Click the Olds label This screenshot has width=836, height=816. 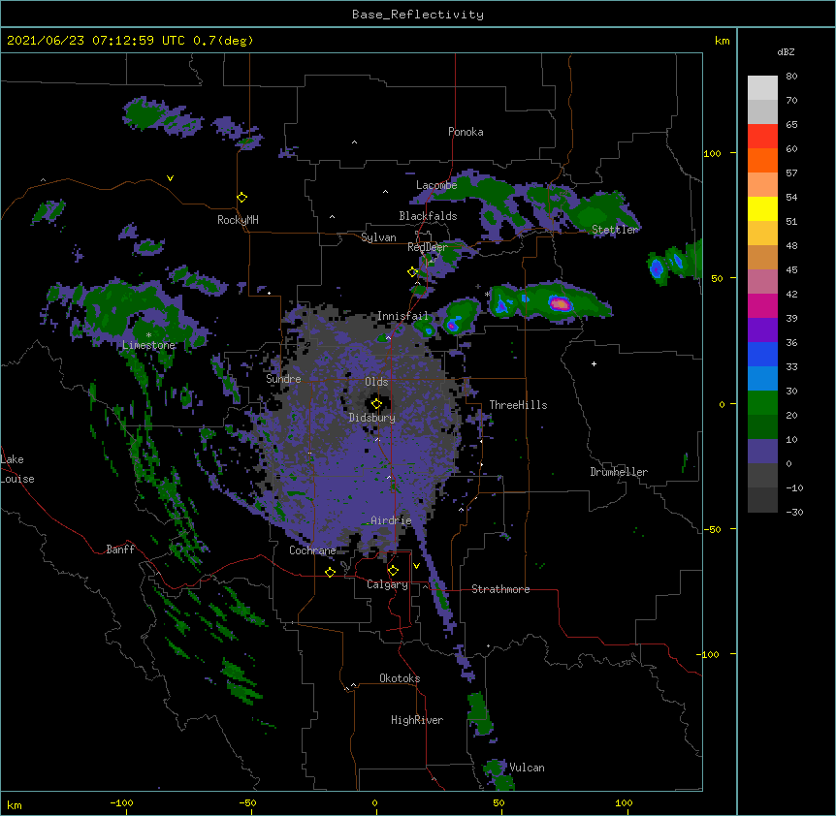tap(376, 382)
